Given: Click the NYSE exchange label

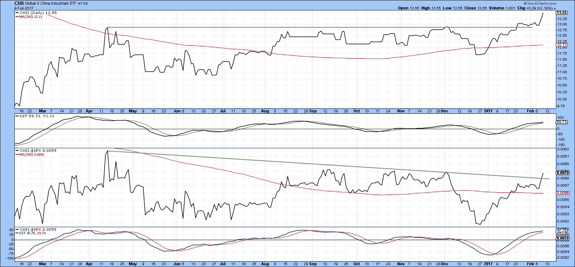Looking at the screenshot, I should tap(83, 4).
